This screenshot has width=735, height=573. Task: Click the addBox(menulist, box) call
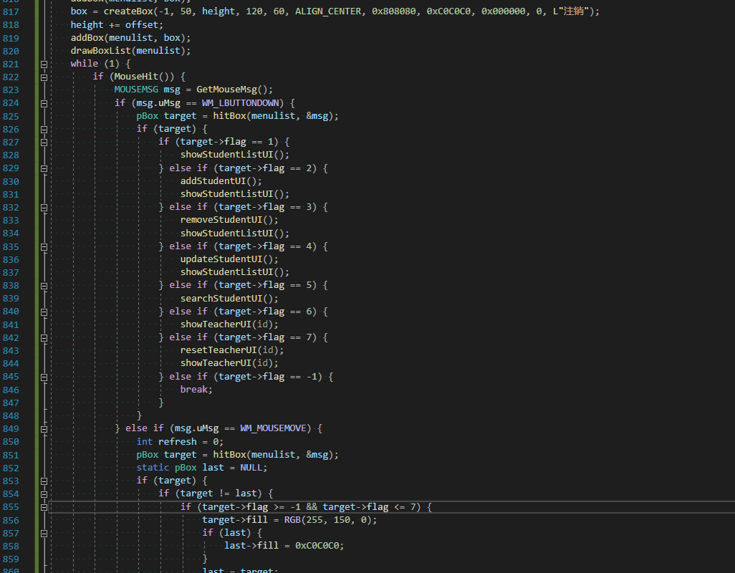(130, 37)
